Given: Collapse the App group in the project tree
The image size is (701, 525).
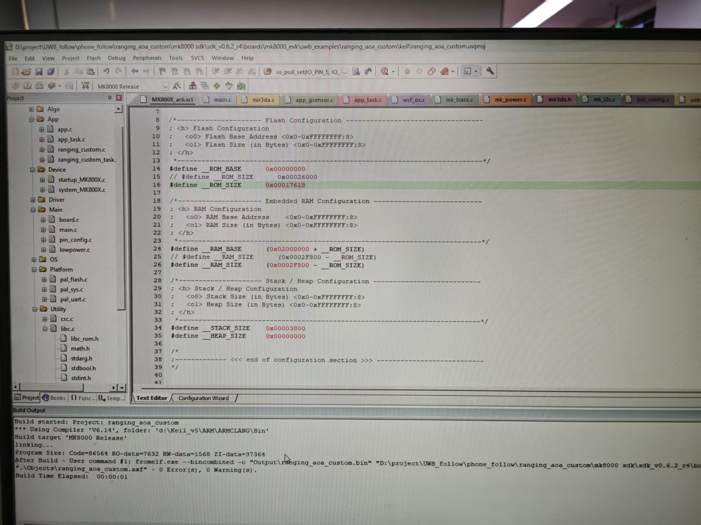Looking at the screenshot, I should pyautogui.click(x=31, y=119).
